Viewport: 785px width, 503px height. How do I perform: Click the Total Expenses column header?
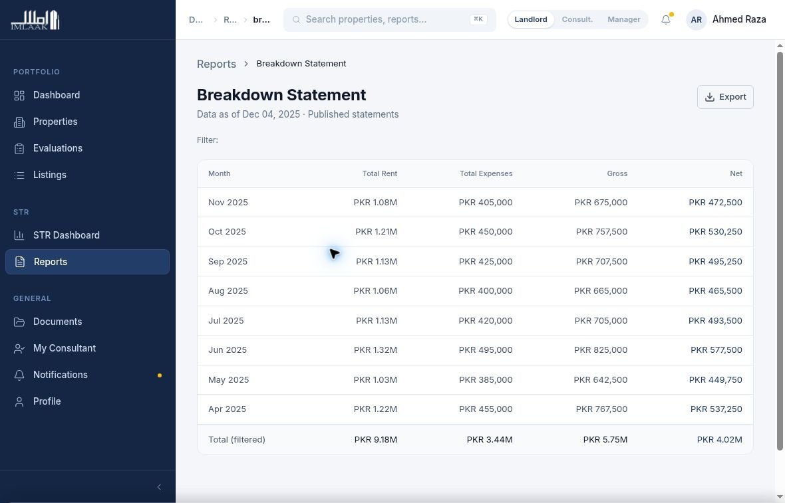tap(486, 173)
